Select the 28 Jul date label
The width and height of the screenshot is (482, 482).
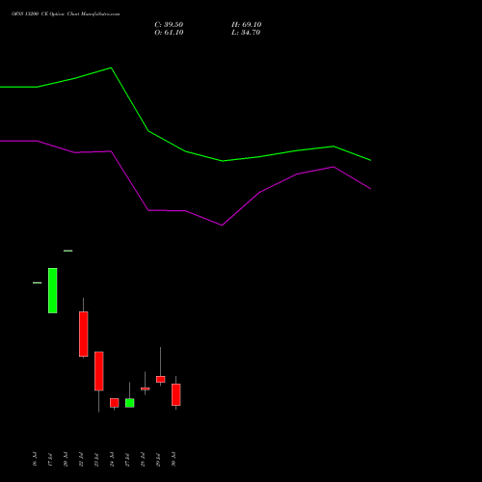point(143,459)
